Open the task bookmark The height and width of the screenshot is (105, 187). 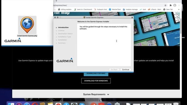(143, 9)
